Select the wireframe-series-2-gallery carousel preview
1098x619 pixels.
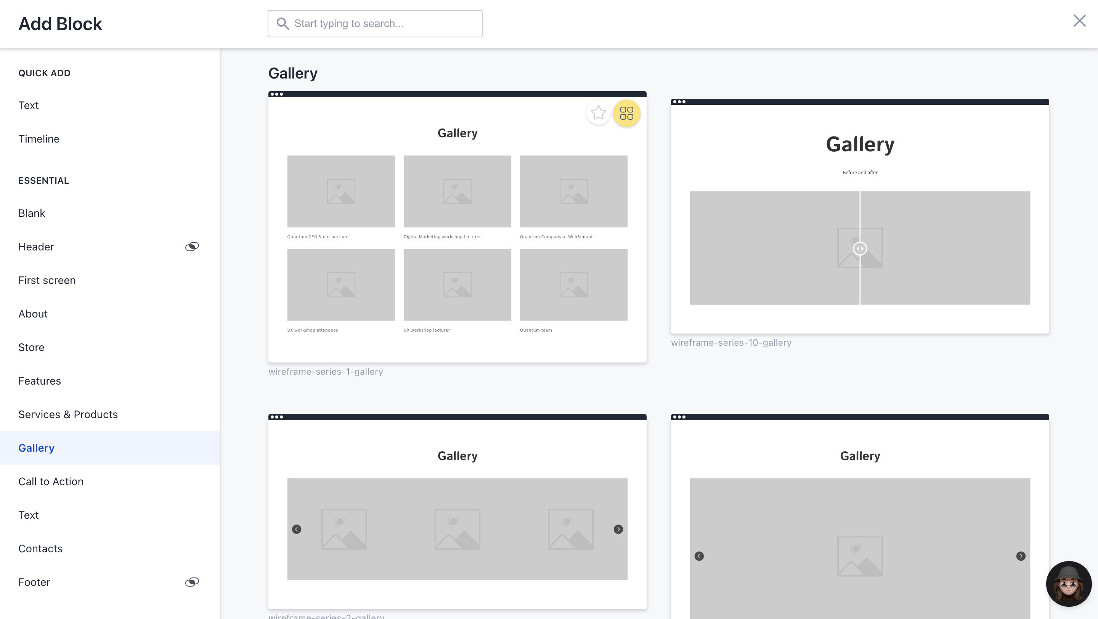pos(457,511)
